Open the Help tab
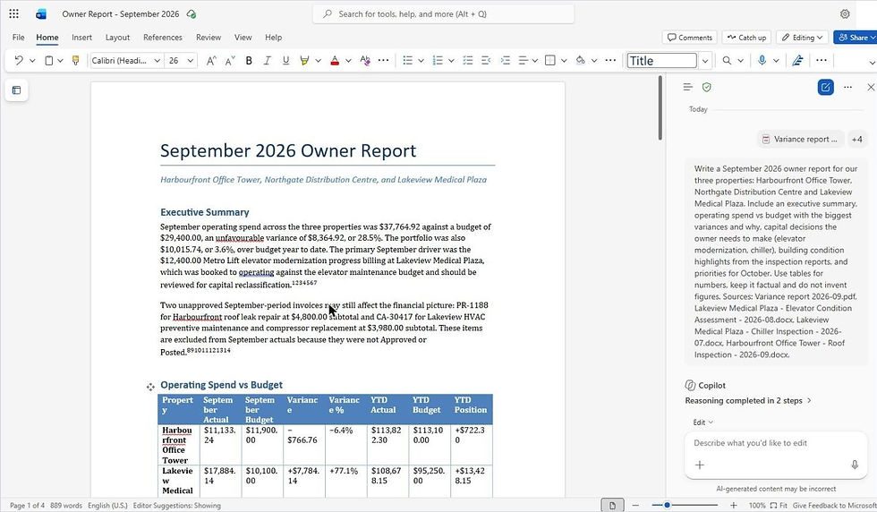Viewport: 877px width, 512px height. pyautogui.click(x=274, y=38)
